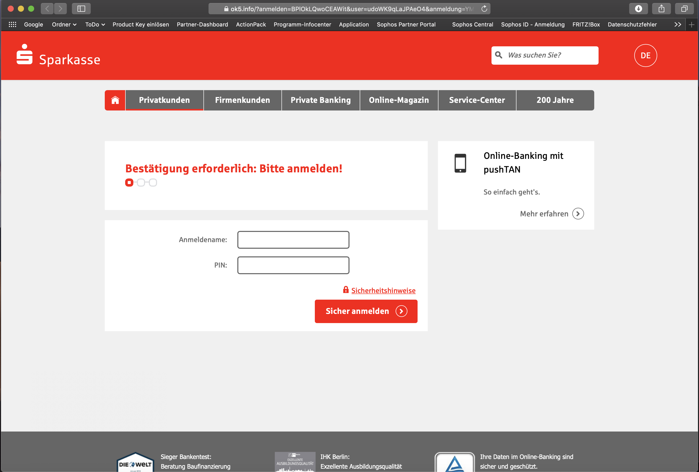Click the magnifier search icon

(x=498, y=55)
